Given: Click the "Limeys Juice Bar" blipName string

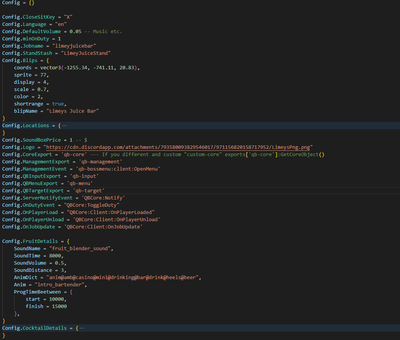Looking at the screenshot, I should click(72, 111).
